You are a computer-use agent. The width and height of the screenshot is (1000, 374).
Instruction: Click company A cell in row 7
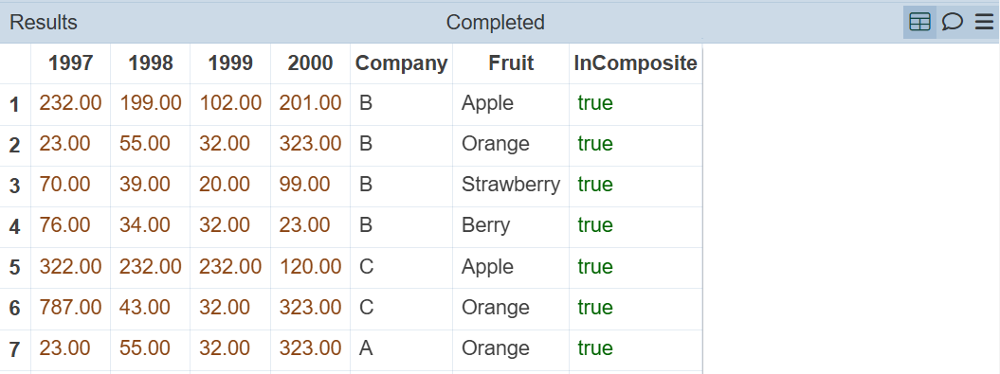tap(401, 348)
